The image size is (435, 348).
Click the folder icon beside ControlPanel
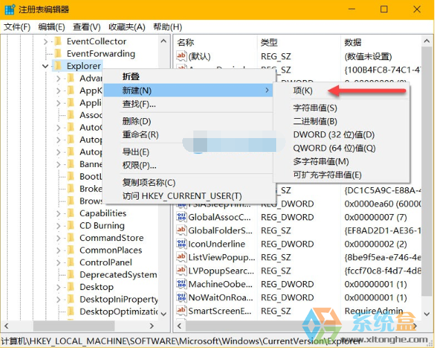[x=70, y=262]
